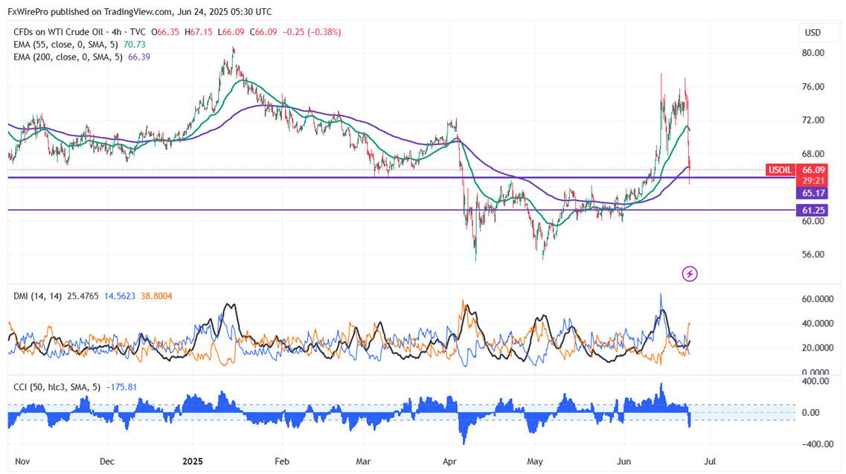
Task: Click the DMI value 25.4765
Action: point(83,296)
